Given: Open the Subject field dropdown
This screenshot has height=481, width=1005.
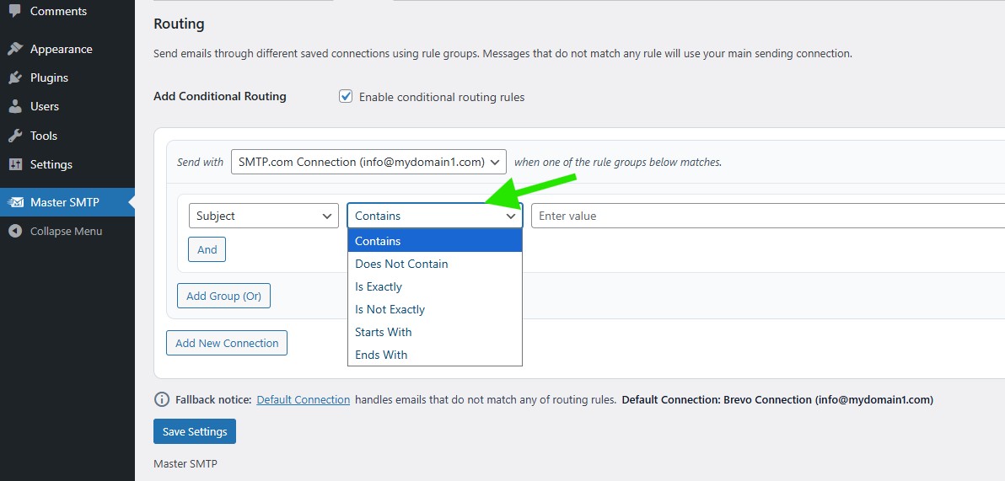Looking at the screenshot, I should click(x=263, y=216).
